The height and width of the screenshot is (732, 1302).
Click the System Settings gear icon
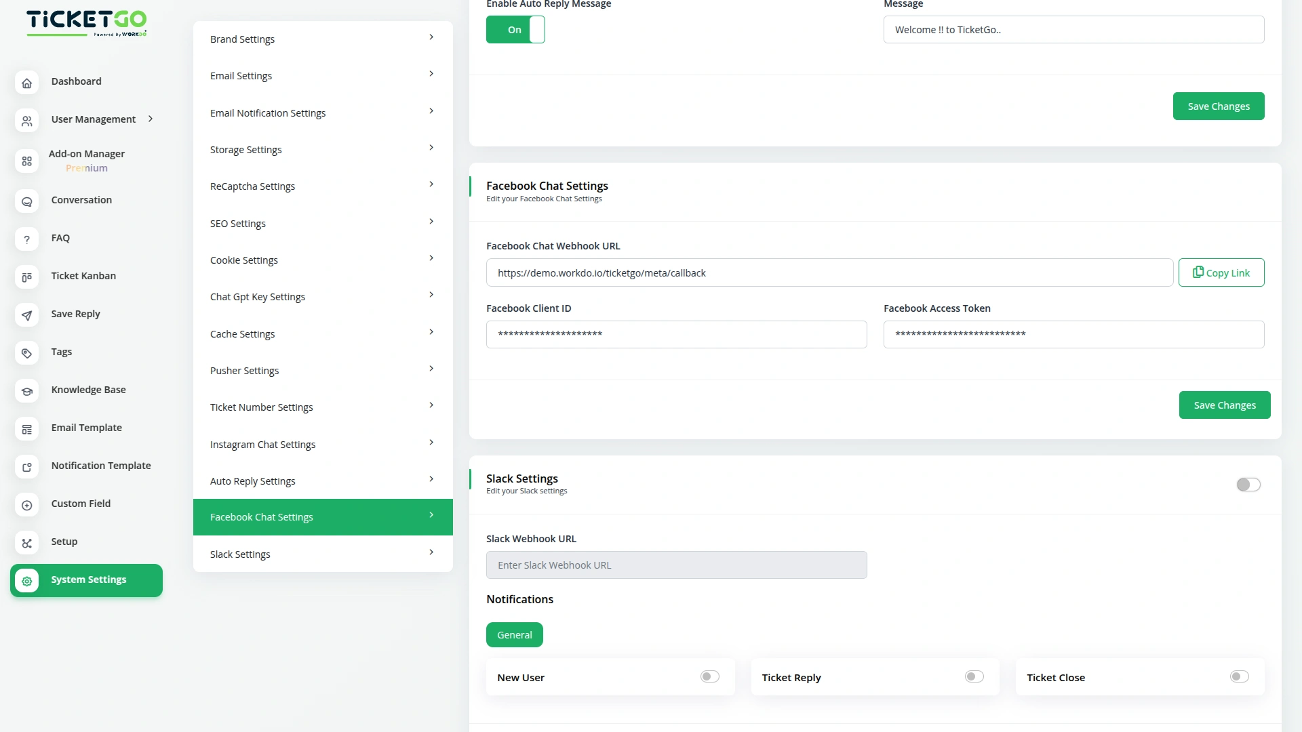click(x=26, y=582)
